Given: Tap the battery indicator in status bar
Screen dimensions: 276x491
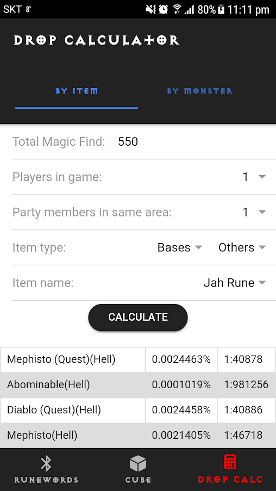Looking at the screenshot, I should [221, 9].
